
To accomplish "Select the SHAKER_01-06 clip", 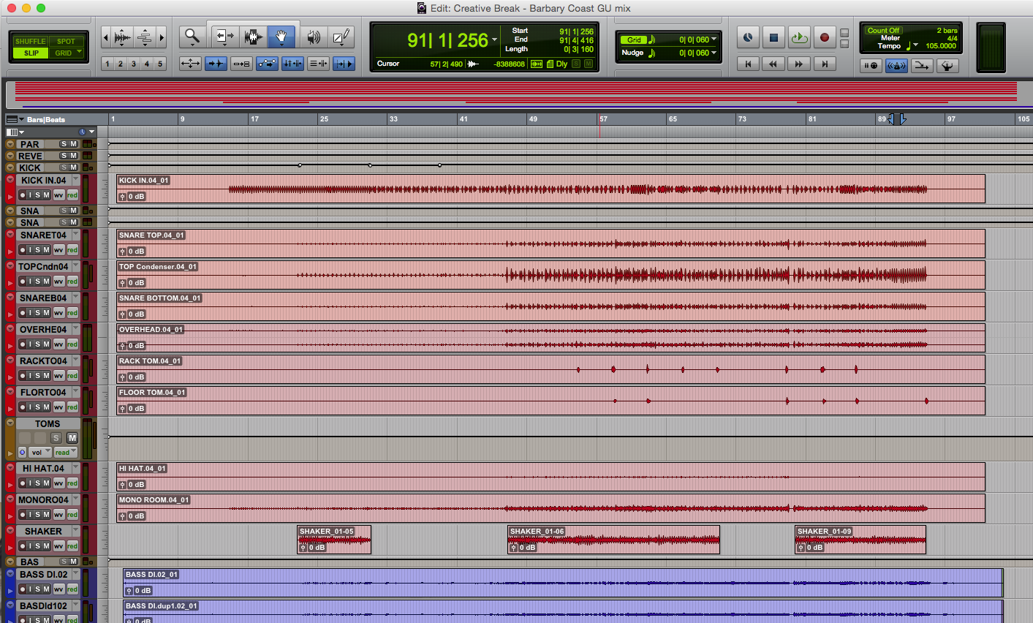I will [613, 541].
